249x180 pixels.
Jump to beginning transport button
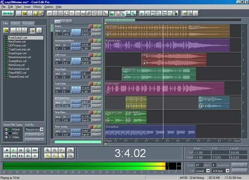coord(7,156)
